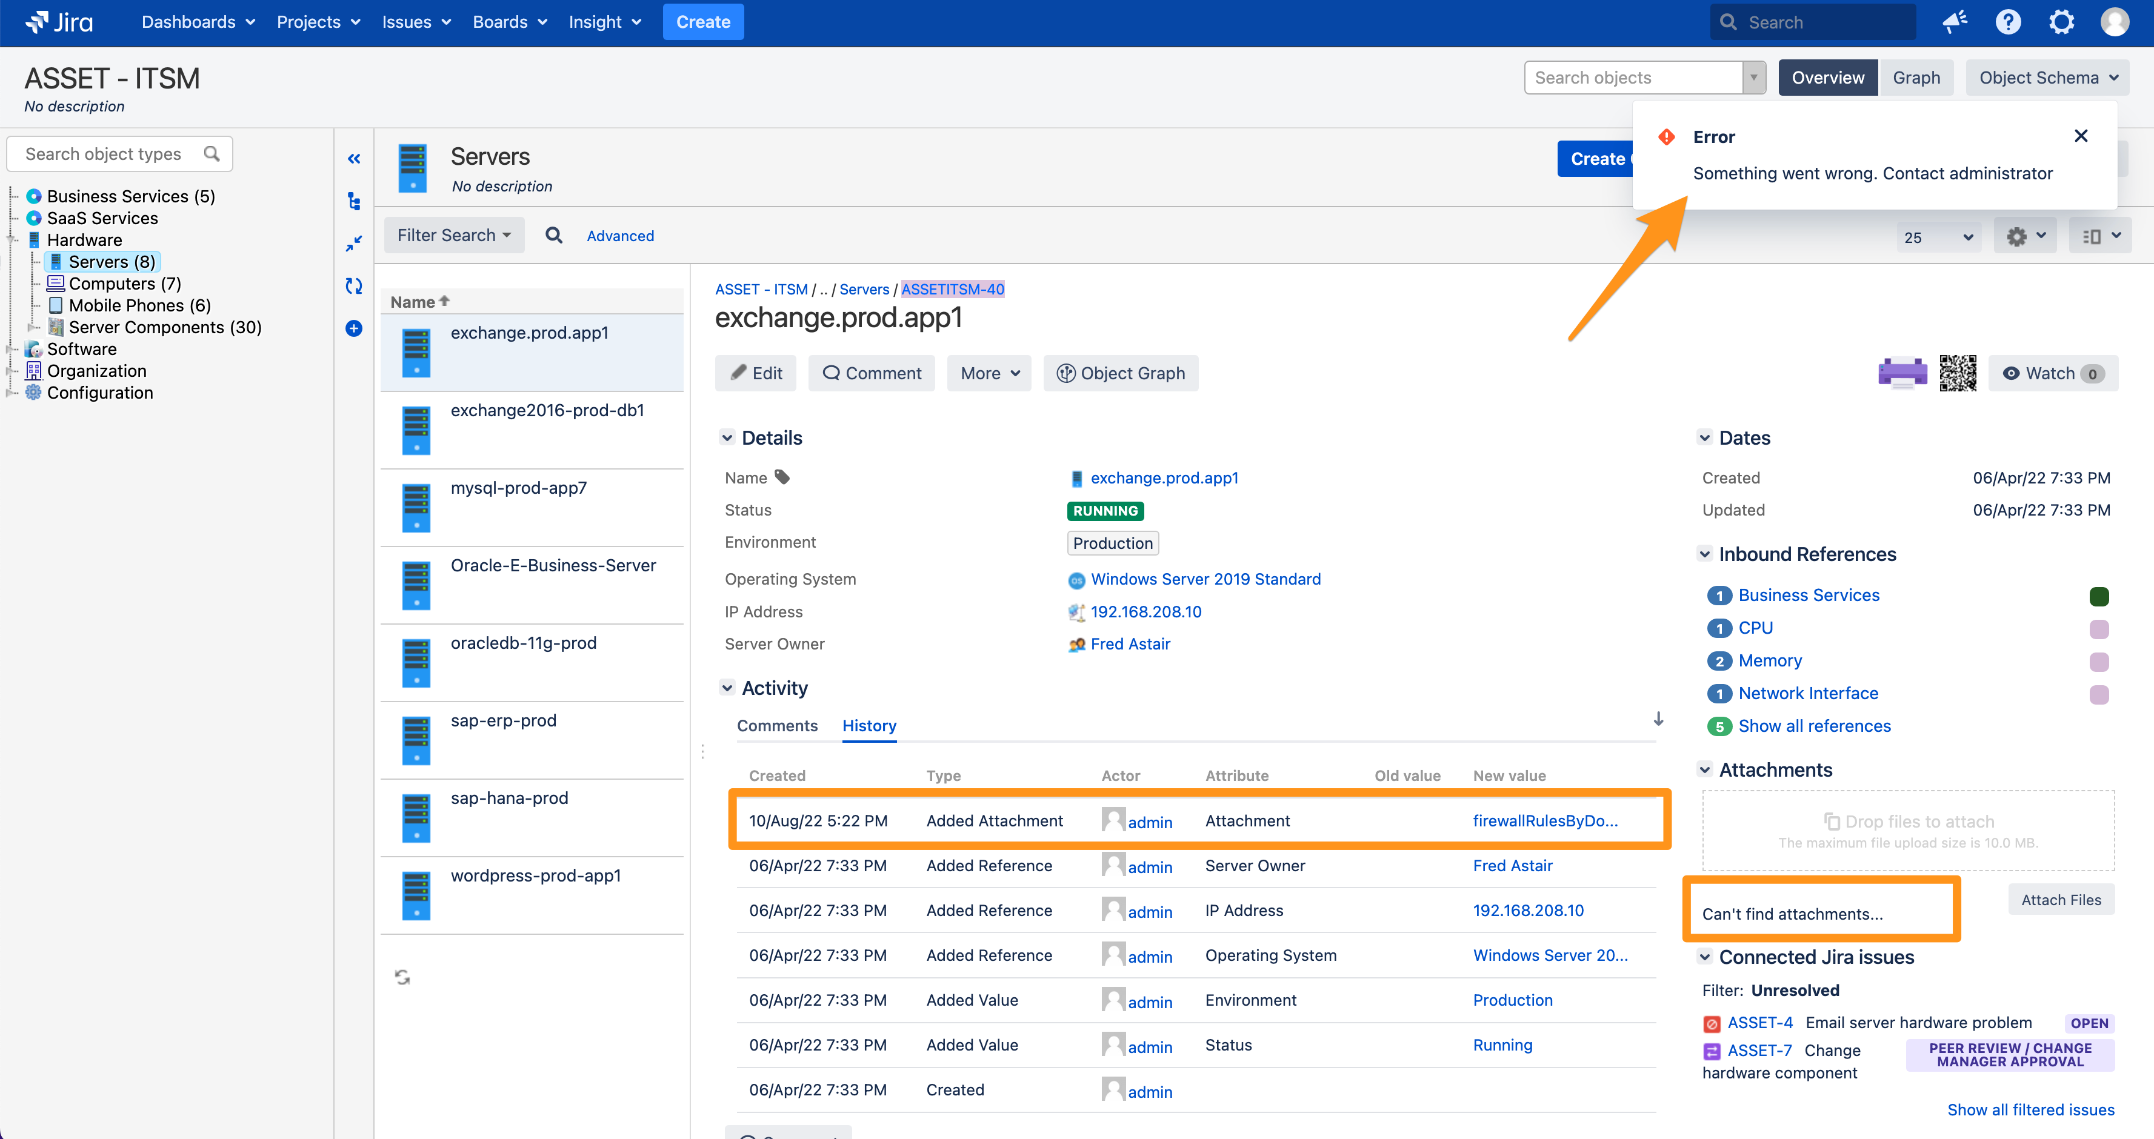Open the Jira help question mark icon
The height and width of the screenshot is (1139, 2154).
pos(2008,22)
